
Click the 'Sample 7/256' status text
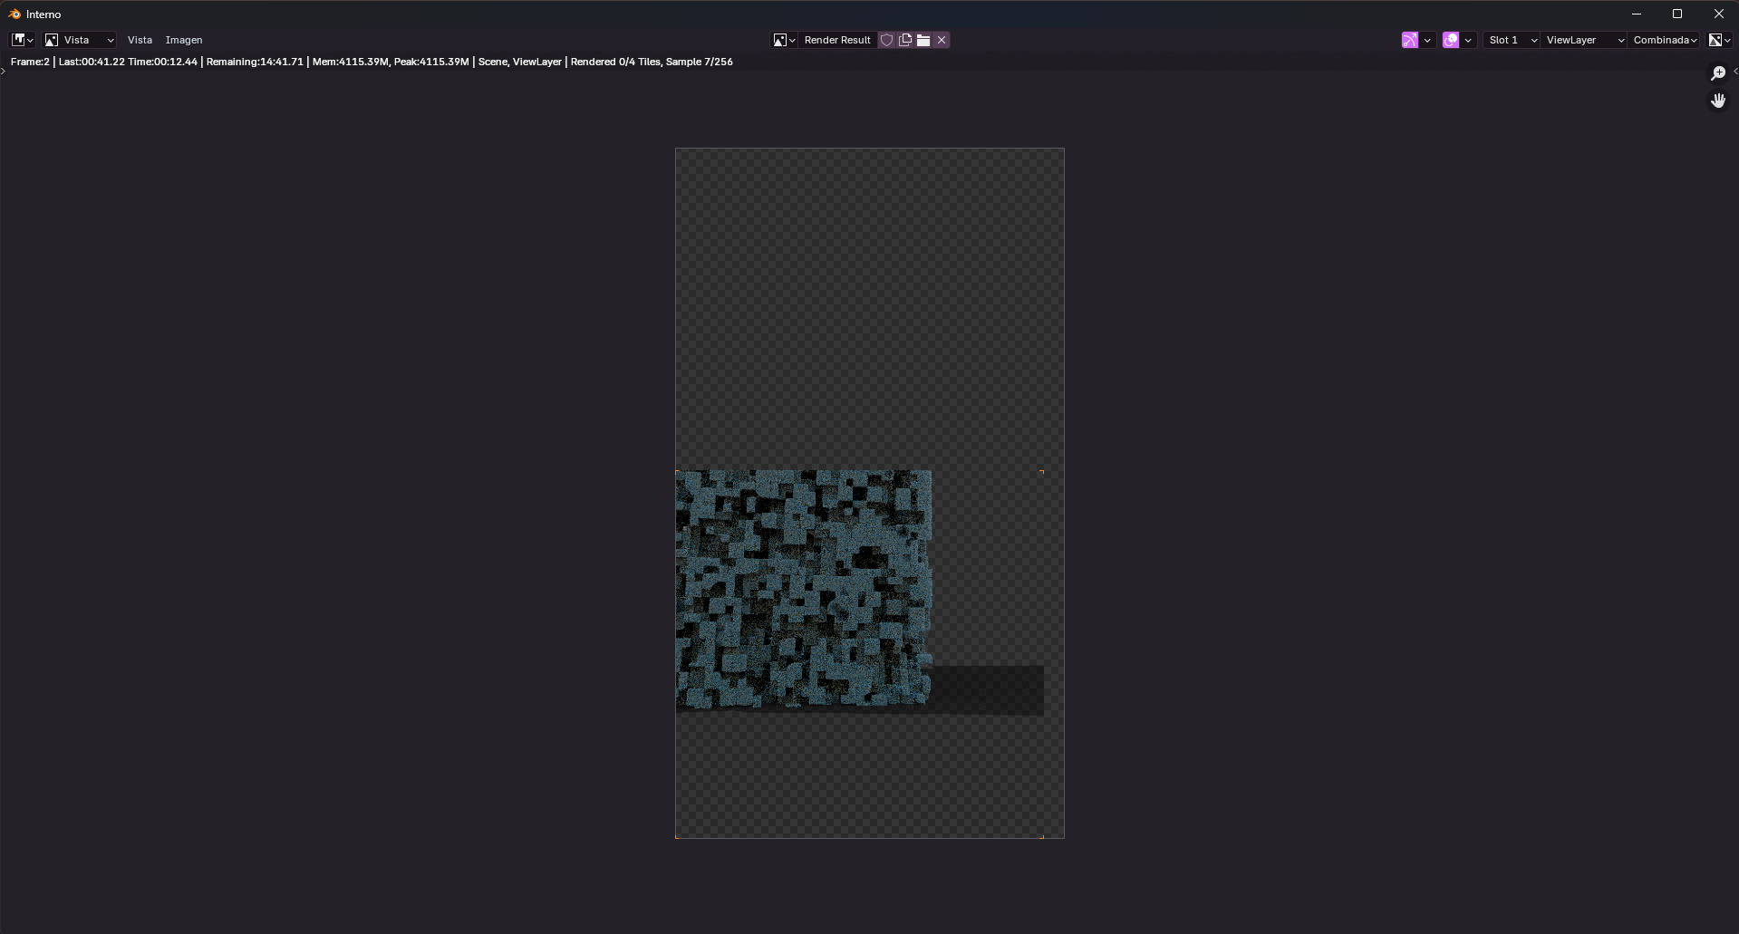pos(699,62)
